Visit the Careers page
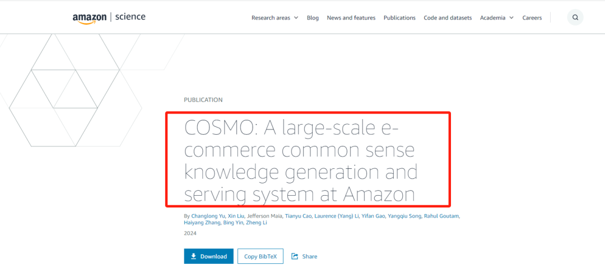 [532, 18]
